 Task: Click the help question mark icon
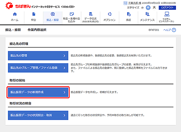point(174,30)
